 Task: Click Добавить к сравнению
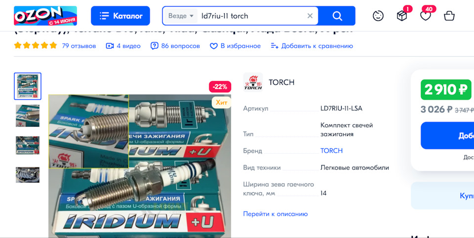(312, 46)
